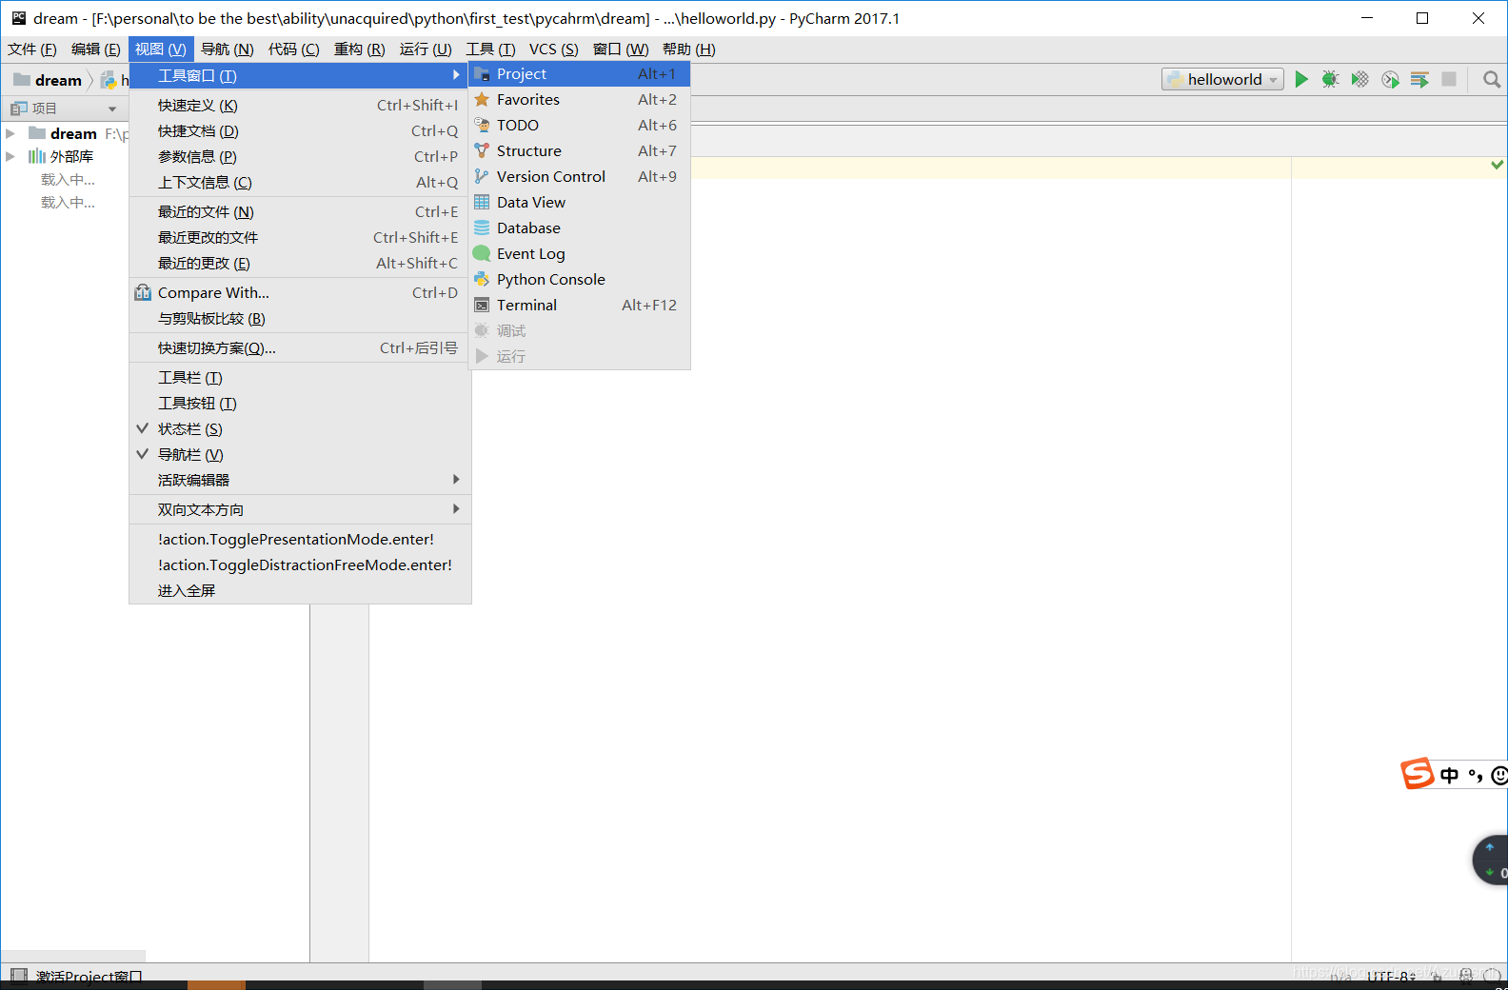The image size is (1508, 990).
Task: Click the run with lines icon
Action: pos(1419,80)
